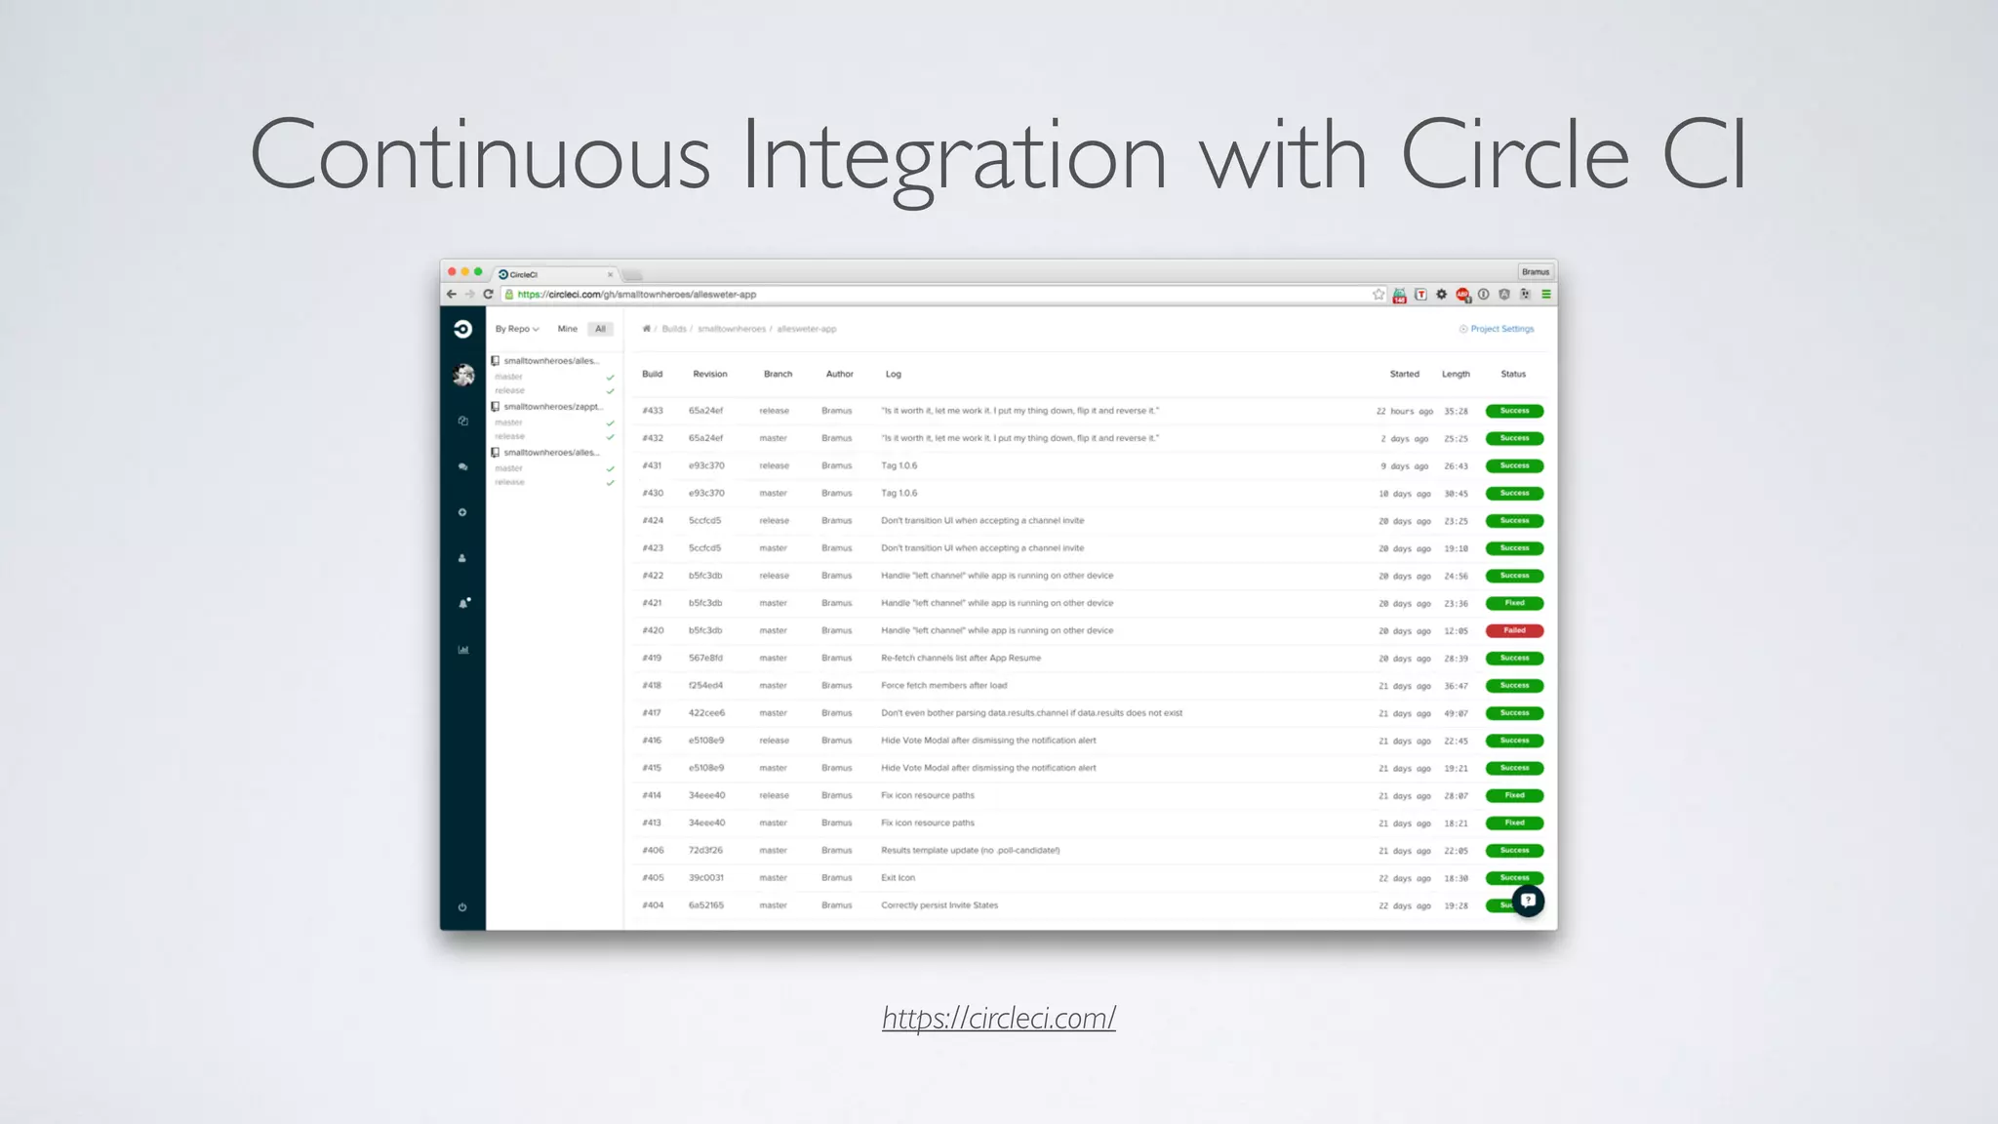Open Project Settings link
Image resolution: width=1998 pixels, height=1124 pixels.
click(1502, 329)
